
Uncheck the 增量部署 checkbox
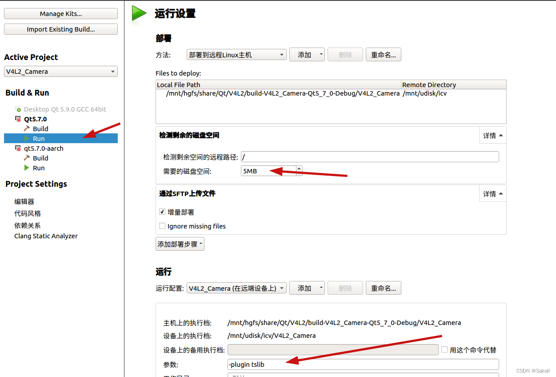[x=162, y=212]
